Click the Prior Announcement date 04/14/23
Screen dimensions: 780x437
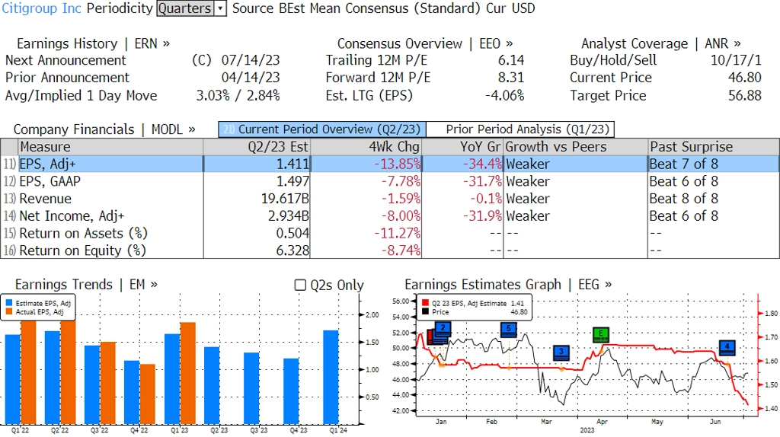250,78
